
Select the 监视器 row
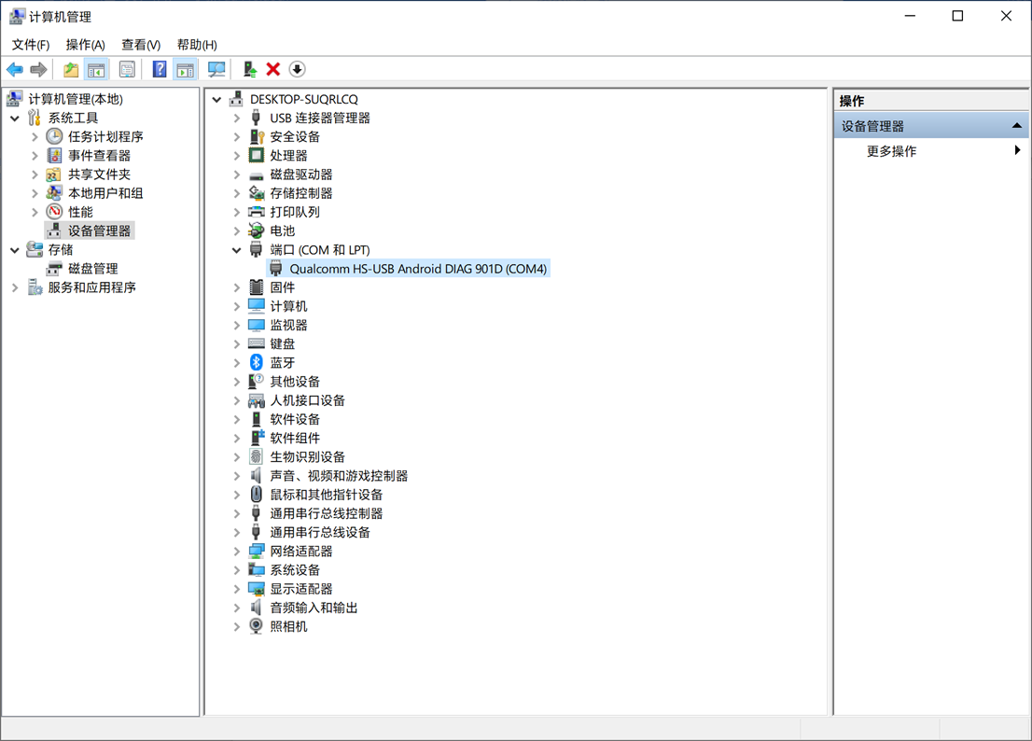(288, 325)
